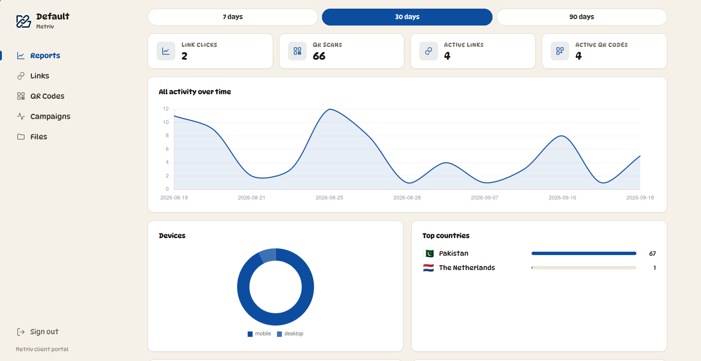Viewport: 701px width, 361px height.
Task: Click the 'mobile' legend label
Action: (x=263, y=334)
